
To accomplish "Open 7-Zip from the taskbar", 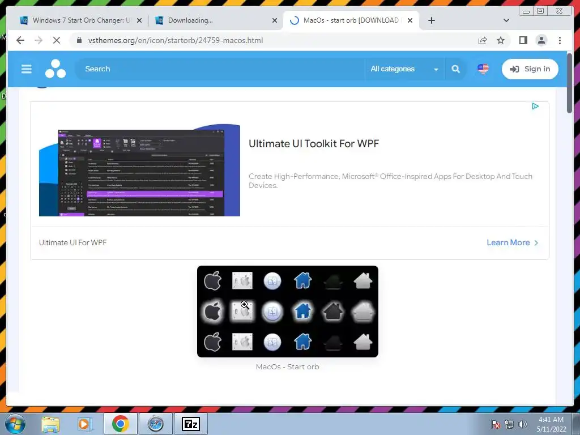I will 191,424.
